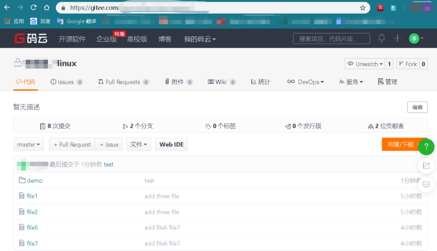The image size is (437, 251).
Task: Open the floating chat feedback button
Action: [x=426, y=184]
